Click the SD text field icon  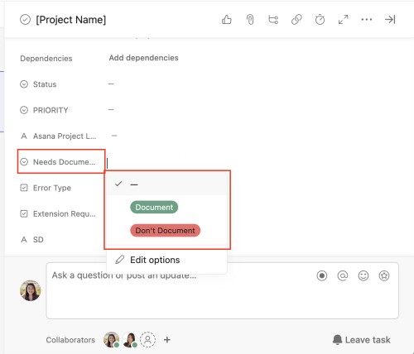click(x=24, y=240)
